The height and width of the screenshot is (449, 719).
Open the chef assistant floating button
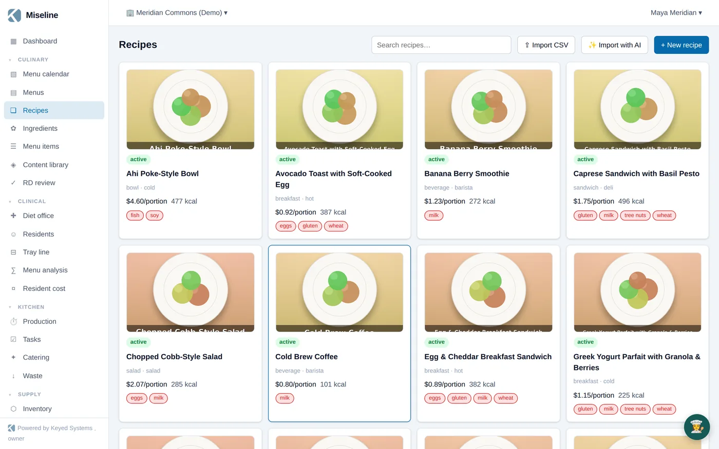click(x=697, y=427)
